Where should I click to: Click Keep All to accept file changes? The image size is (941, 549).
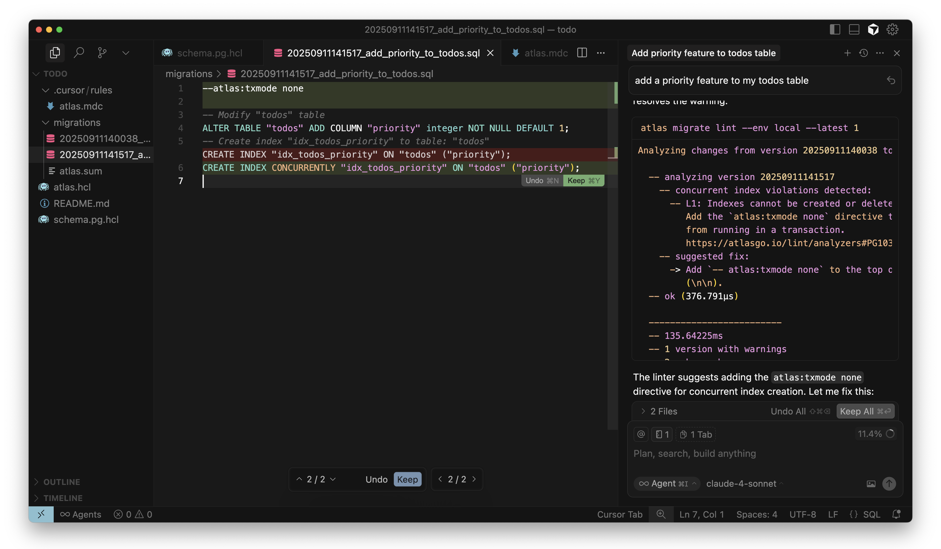(x=865, y=411)
